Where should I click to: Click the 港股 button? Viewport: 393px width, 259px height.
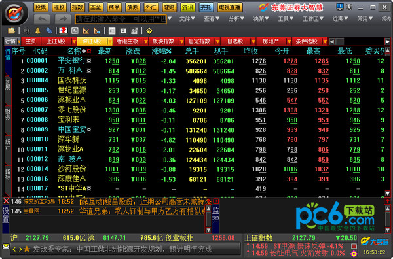click(59, 7)
